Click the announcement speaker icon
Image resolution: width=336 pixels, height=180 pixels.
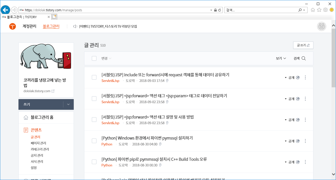[x=75, y=26]
